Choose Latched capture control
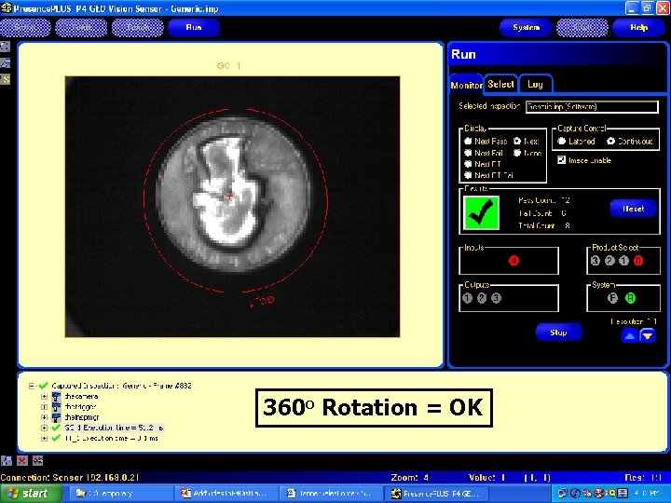Screen dimensions: 671x503 point(561,141)
